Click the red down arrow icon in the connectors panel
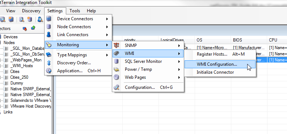 tap(25, 29)
